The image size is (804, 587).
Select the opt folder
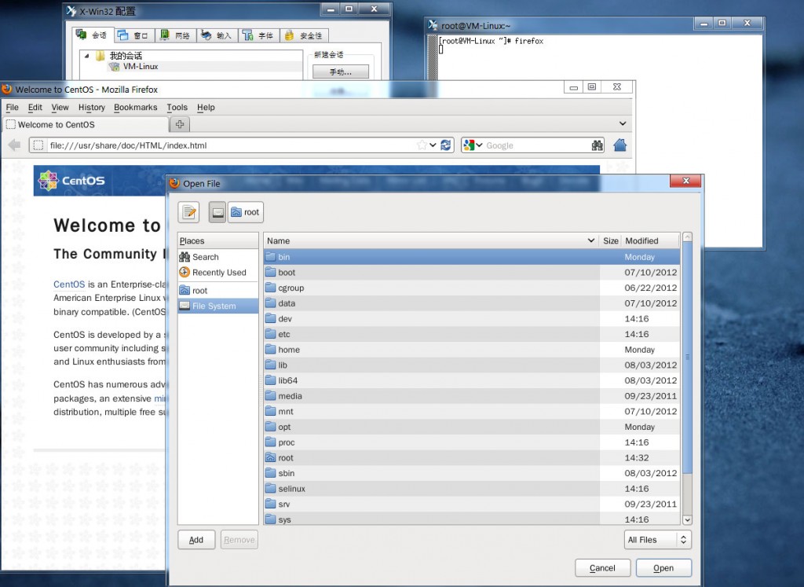pyautogui.click(x=472, y=427)
